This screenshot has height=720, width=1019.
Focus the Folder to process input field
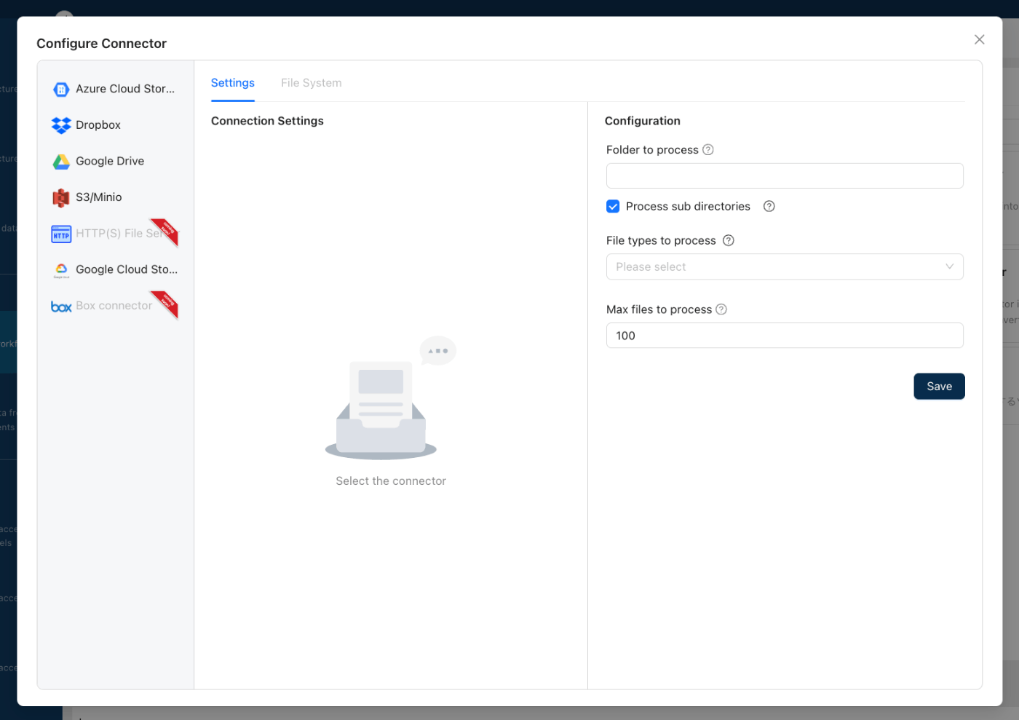[x=785, y=176]
